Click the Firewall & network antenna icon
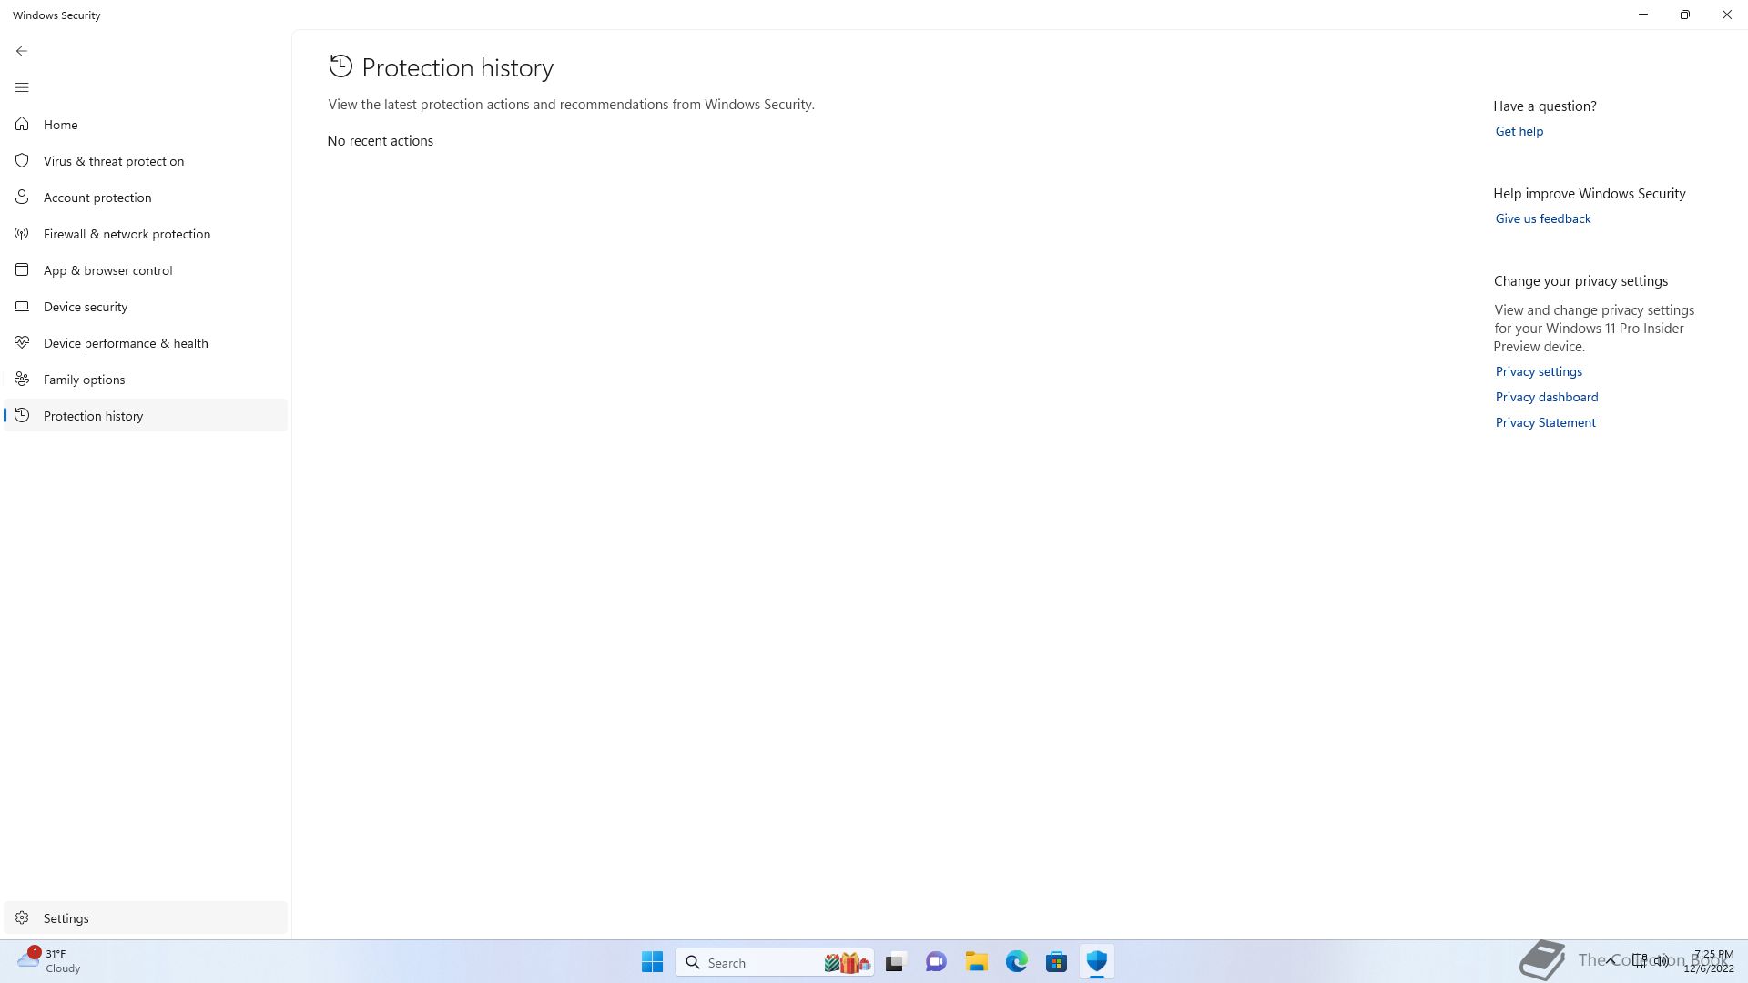The image size is (1748, 983). pos(22,233)
